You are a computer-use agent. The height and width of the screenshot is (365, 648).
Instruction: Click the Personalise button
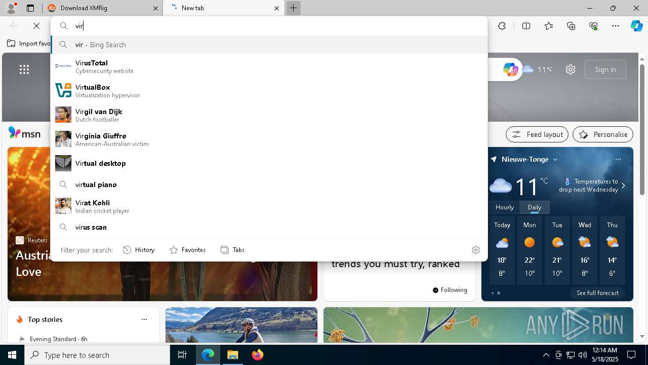(603, 134)
